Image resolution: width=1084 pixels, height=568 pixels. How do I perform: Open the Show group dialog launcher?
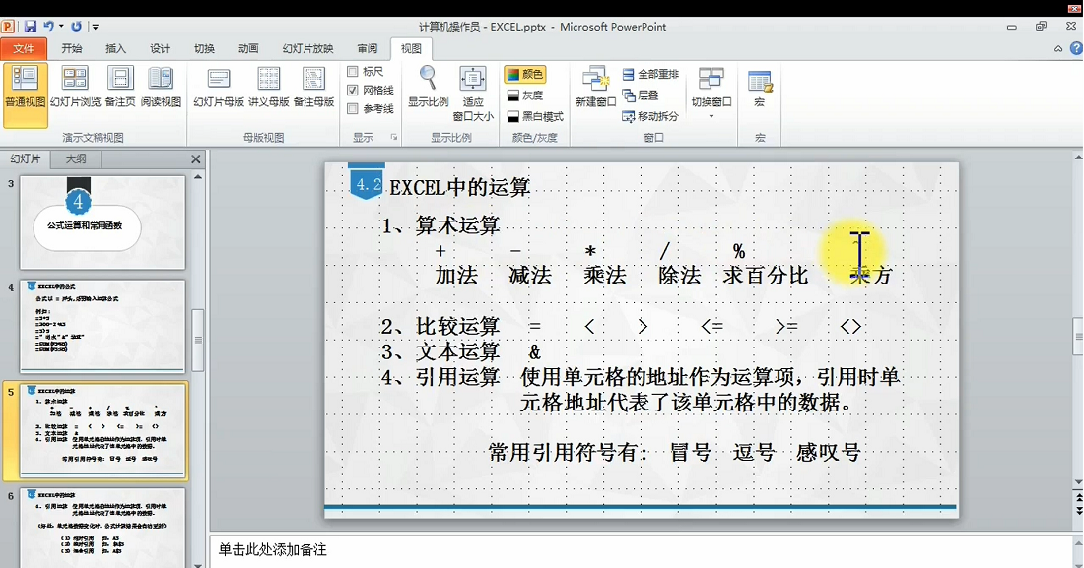click(x=394, y=138)
